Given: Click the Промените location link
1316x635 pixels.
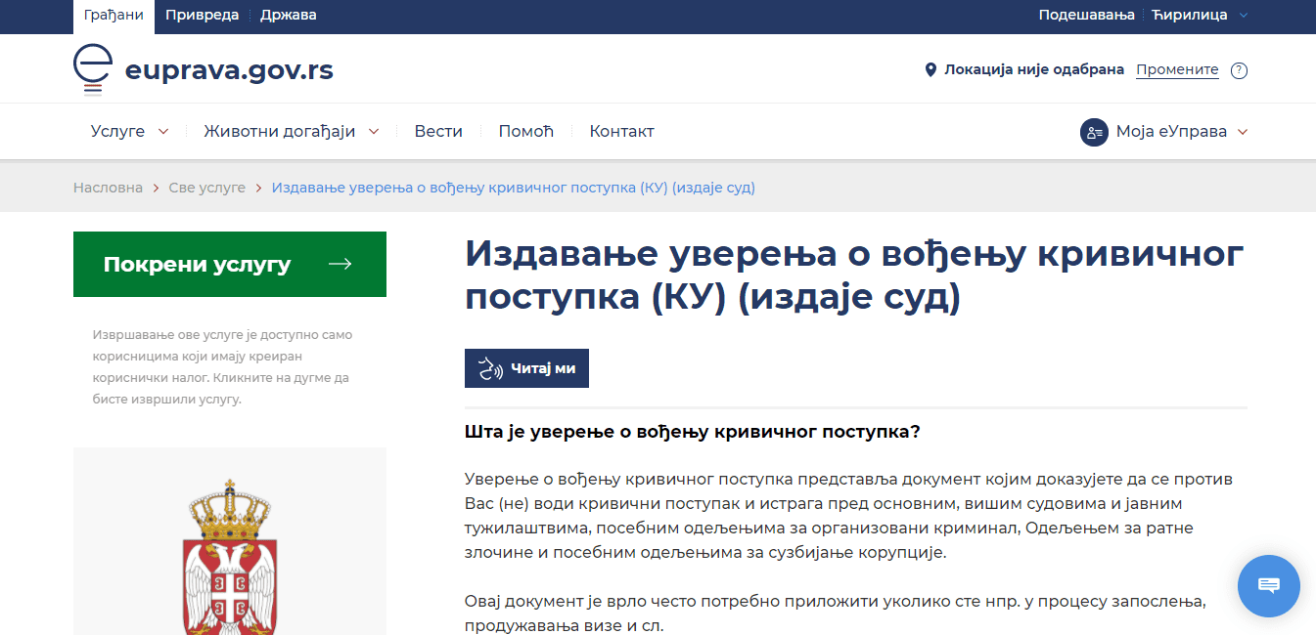Looking at the screenshot, I should [1177, 70].
